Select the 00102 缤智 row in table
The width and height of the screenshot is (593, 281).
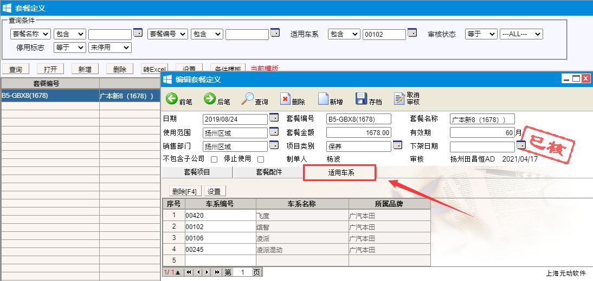[x=220, y=227]
